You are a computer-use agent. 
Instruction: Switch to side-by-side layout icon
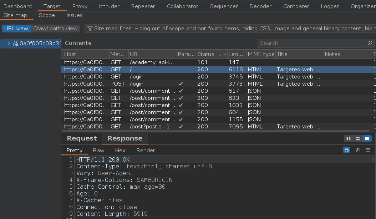coord(349,139)
